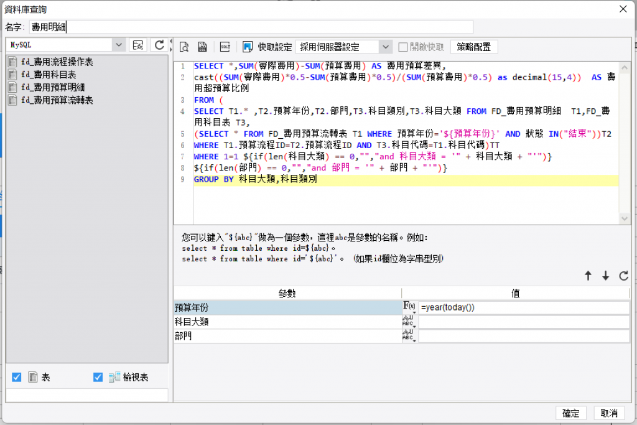Select table fd_費用預算明細
Screen dimensions: 637x425
[53, 87]
